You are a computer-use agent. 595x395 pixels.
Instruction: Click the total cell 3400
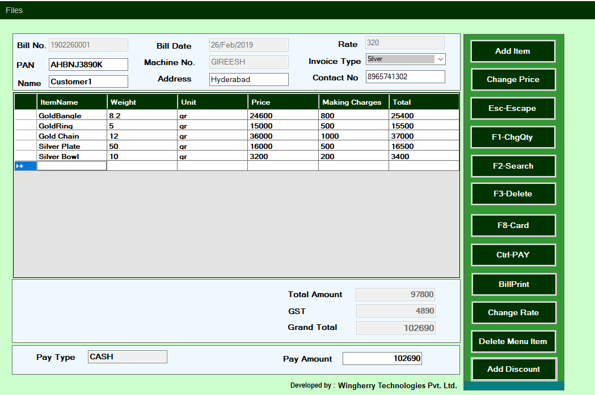(x=424, y=156)
